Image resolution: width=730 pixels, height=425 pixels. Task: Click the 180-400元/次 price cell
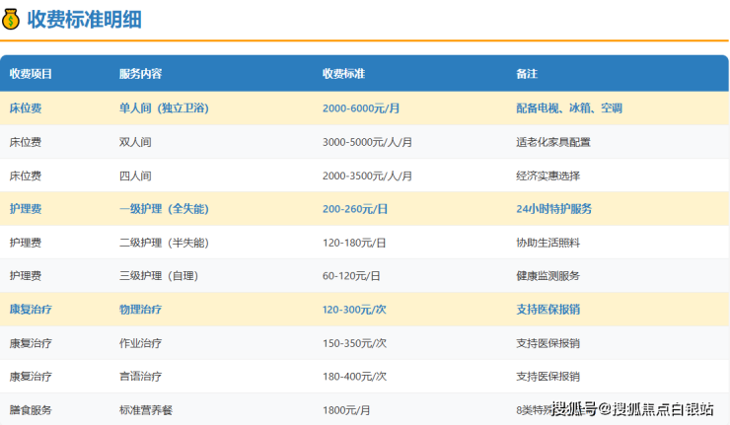click(354, 377)
